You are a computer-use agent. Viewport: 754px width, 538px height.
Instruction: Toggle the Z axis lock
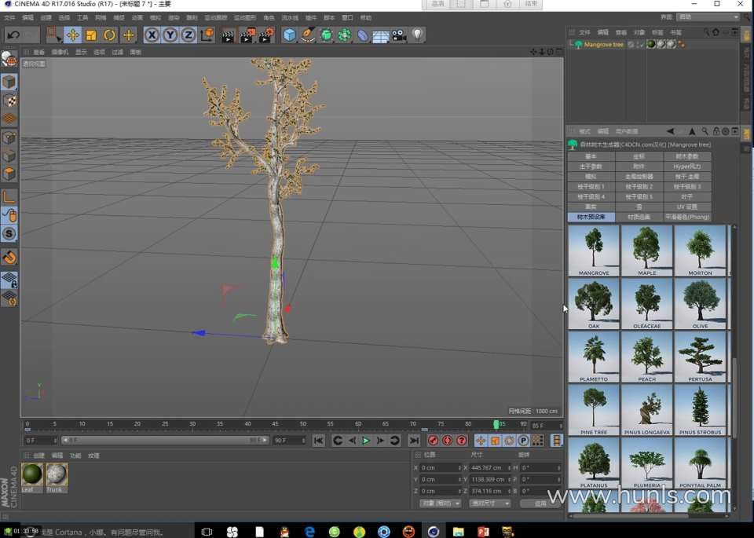tap(188, 35)
